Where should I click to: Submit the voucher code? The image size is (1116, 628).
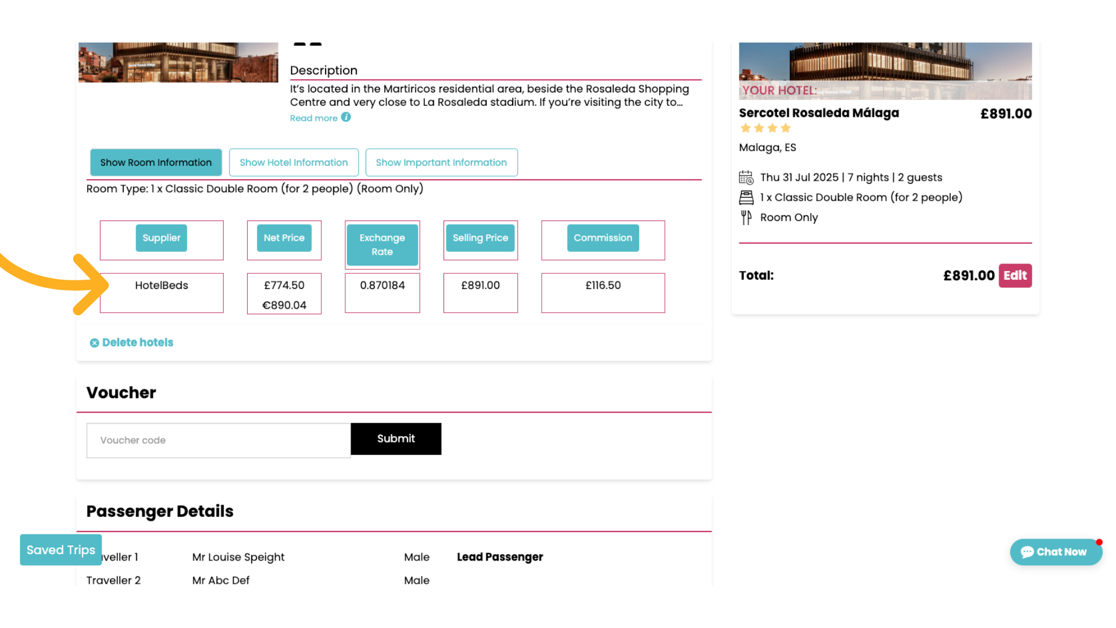pyautogui.click(x=396, y=438)
